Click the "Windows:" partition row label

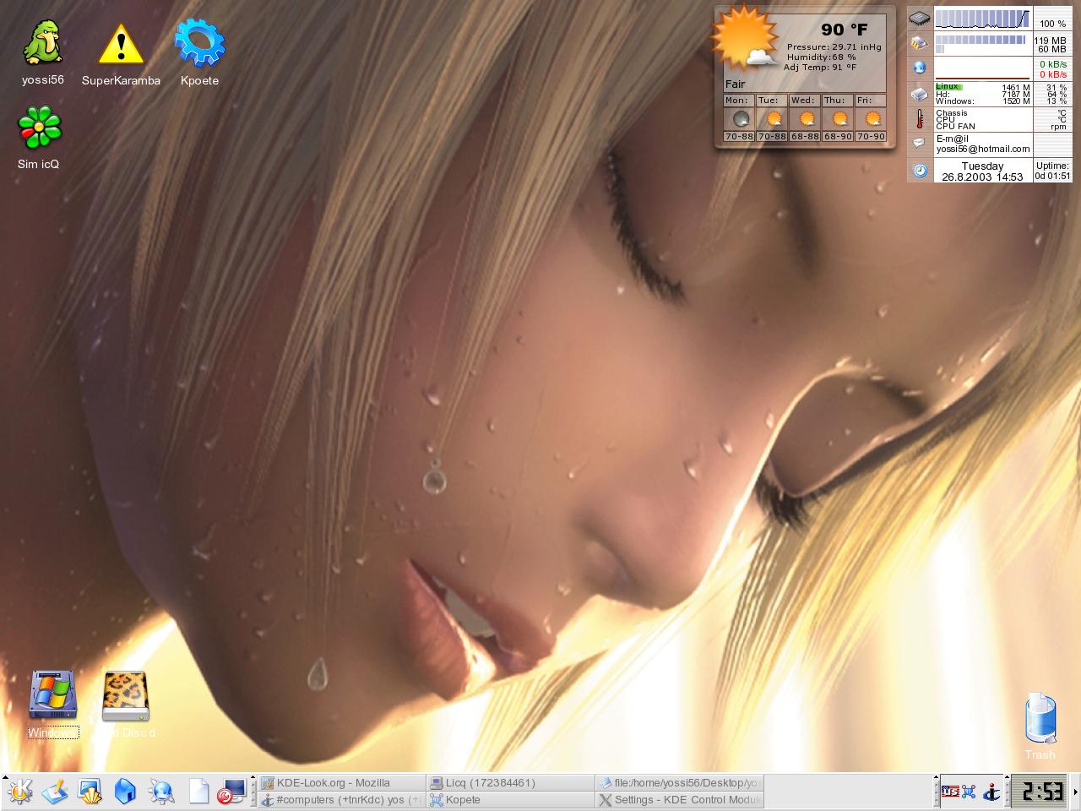pos(955,101)
